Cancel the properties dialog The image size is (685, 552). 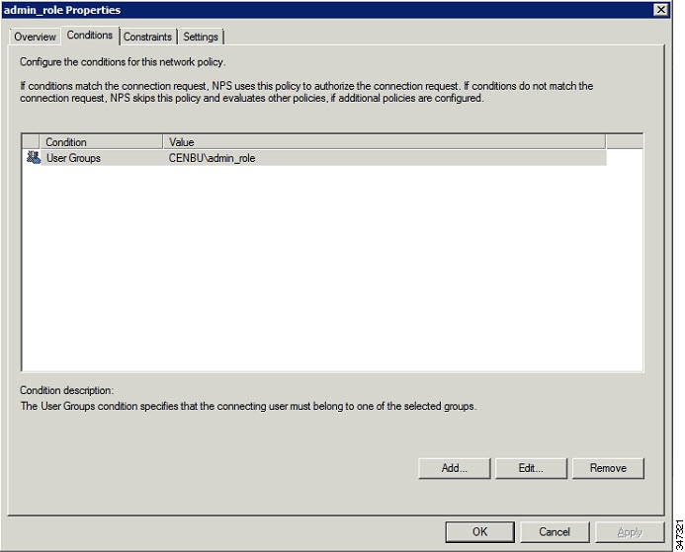(555, 532)
